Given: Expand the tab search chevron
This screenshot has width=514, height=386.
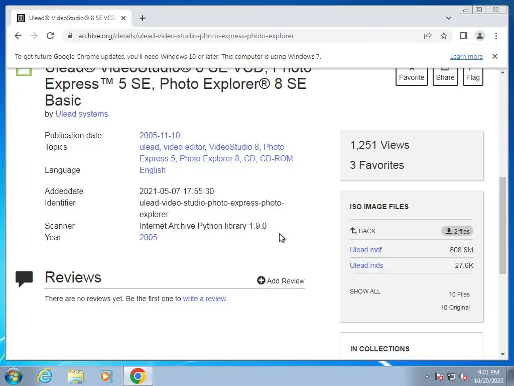Looking at the screenshot, I should pos(449,18).
